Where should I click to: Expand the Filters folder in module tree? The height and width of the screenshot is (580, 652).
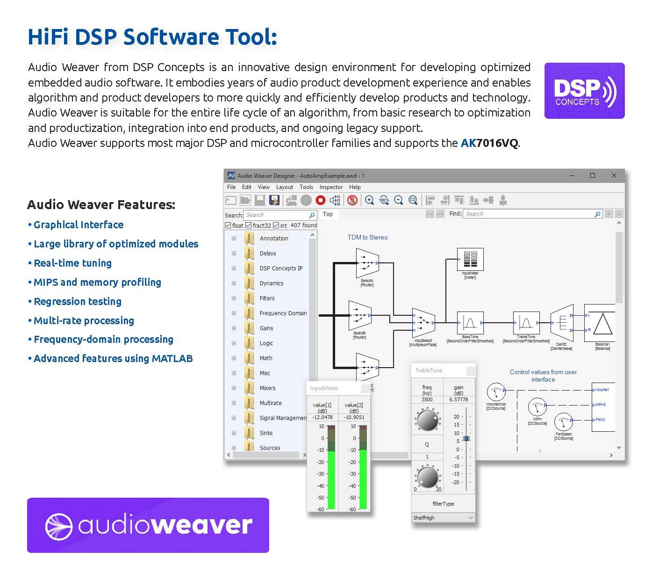(234, 298)
